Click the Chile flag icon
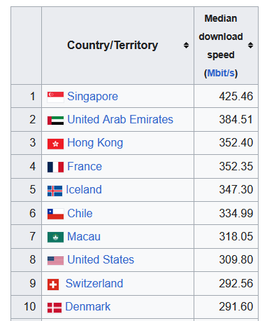 click(x=55, y=214)
